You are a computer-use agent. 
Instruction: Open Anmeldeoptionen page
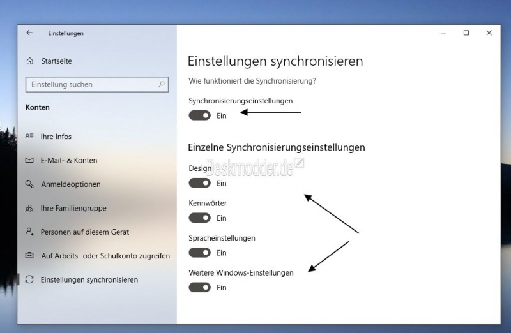(71, 184)
